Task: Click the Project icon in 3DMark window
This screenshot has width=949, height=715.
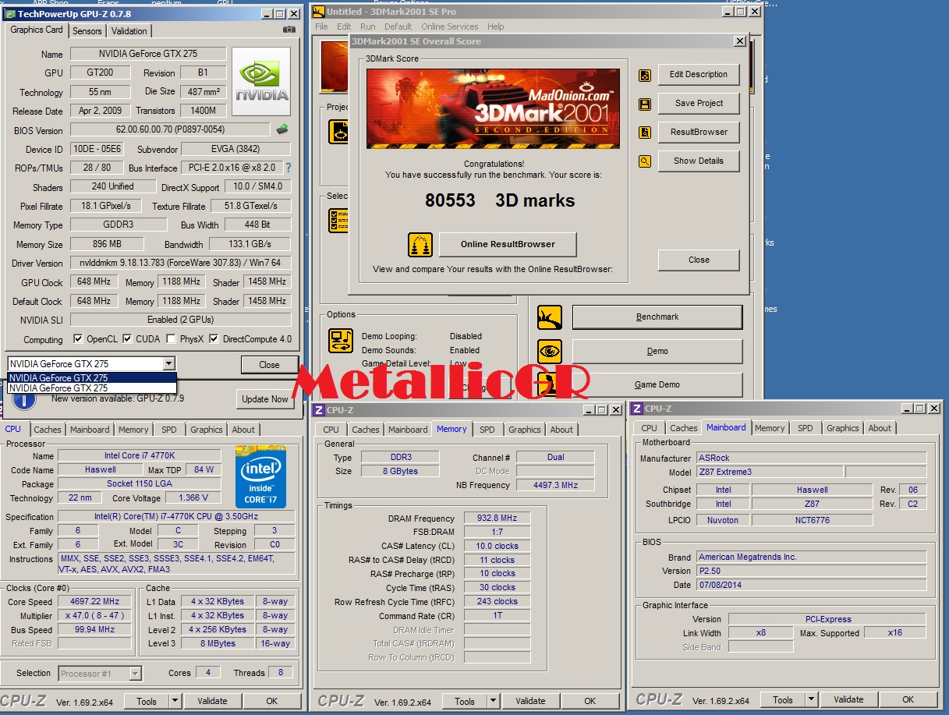Action: tap(339, 130)
